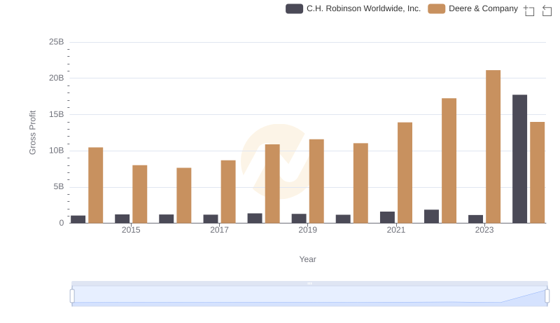Click the 2023 x-axis label

(x=484, y=230)
